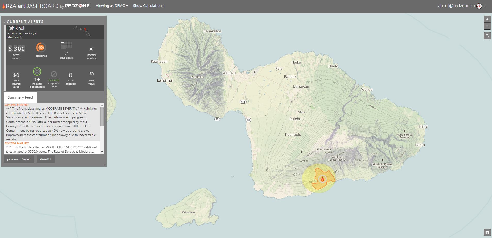This screenshot has width=492, height=238.
Task: Click the fire icon on the map
Action: 322,179
